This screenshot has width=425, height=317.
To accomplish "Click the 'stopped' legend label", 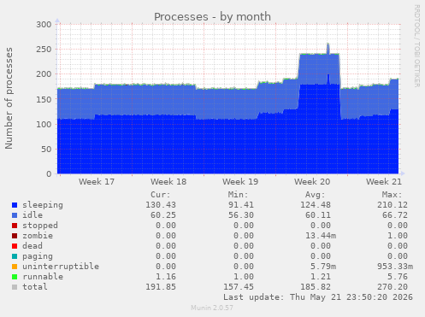I will tap(40, 226).
